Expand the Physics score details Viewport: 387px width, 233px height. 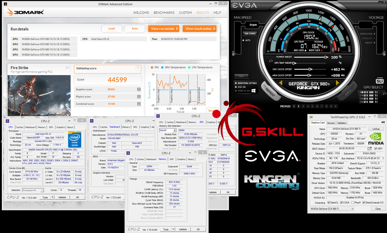pyautogui.click(x=139, y=97)
